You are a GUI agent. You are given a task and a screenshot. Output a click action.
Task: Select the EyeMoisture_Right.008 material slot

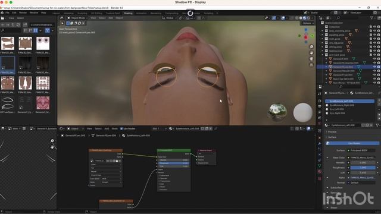350,105
